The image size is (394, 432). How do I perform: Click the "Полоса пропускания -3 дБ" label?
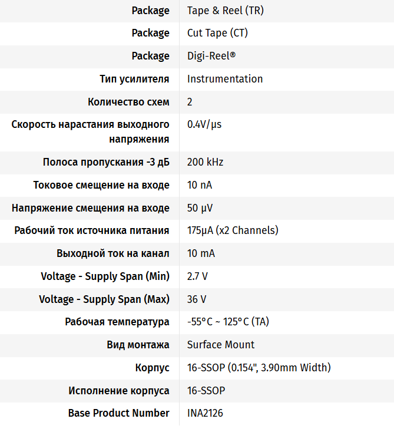pos(106,162)
